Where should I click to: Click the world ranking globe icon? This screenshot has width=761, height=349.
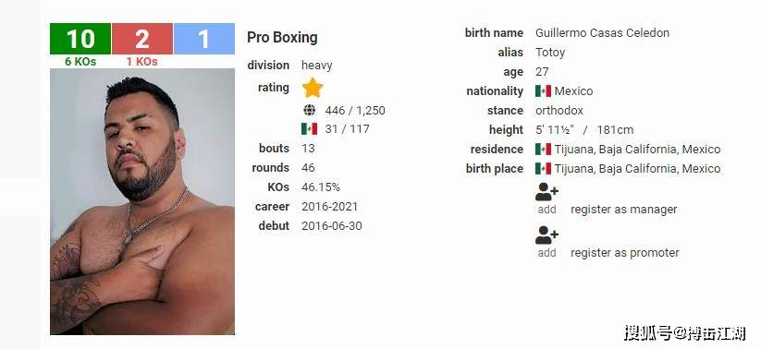309,110
